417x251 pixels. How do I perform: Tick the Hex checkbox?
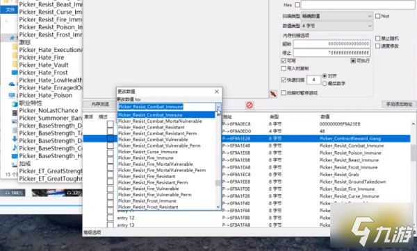297,5
